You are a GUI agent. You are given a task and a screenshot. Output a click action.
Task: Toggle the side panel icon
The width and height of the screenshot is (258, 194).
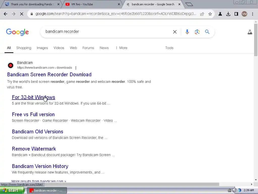click(x=236, y=14)
